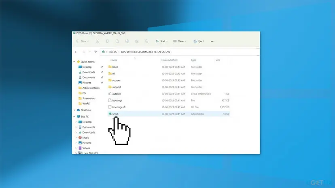Select the autorun setup information file
Image resolution: width=335 pixels, height=188 pixels.
pyautogui.click(x=169, y=94)
